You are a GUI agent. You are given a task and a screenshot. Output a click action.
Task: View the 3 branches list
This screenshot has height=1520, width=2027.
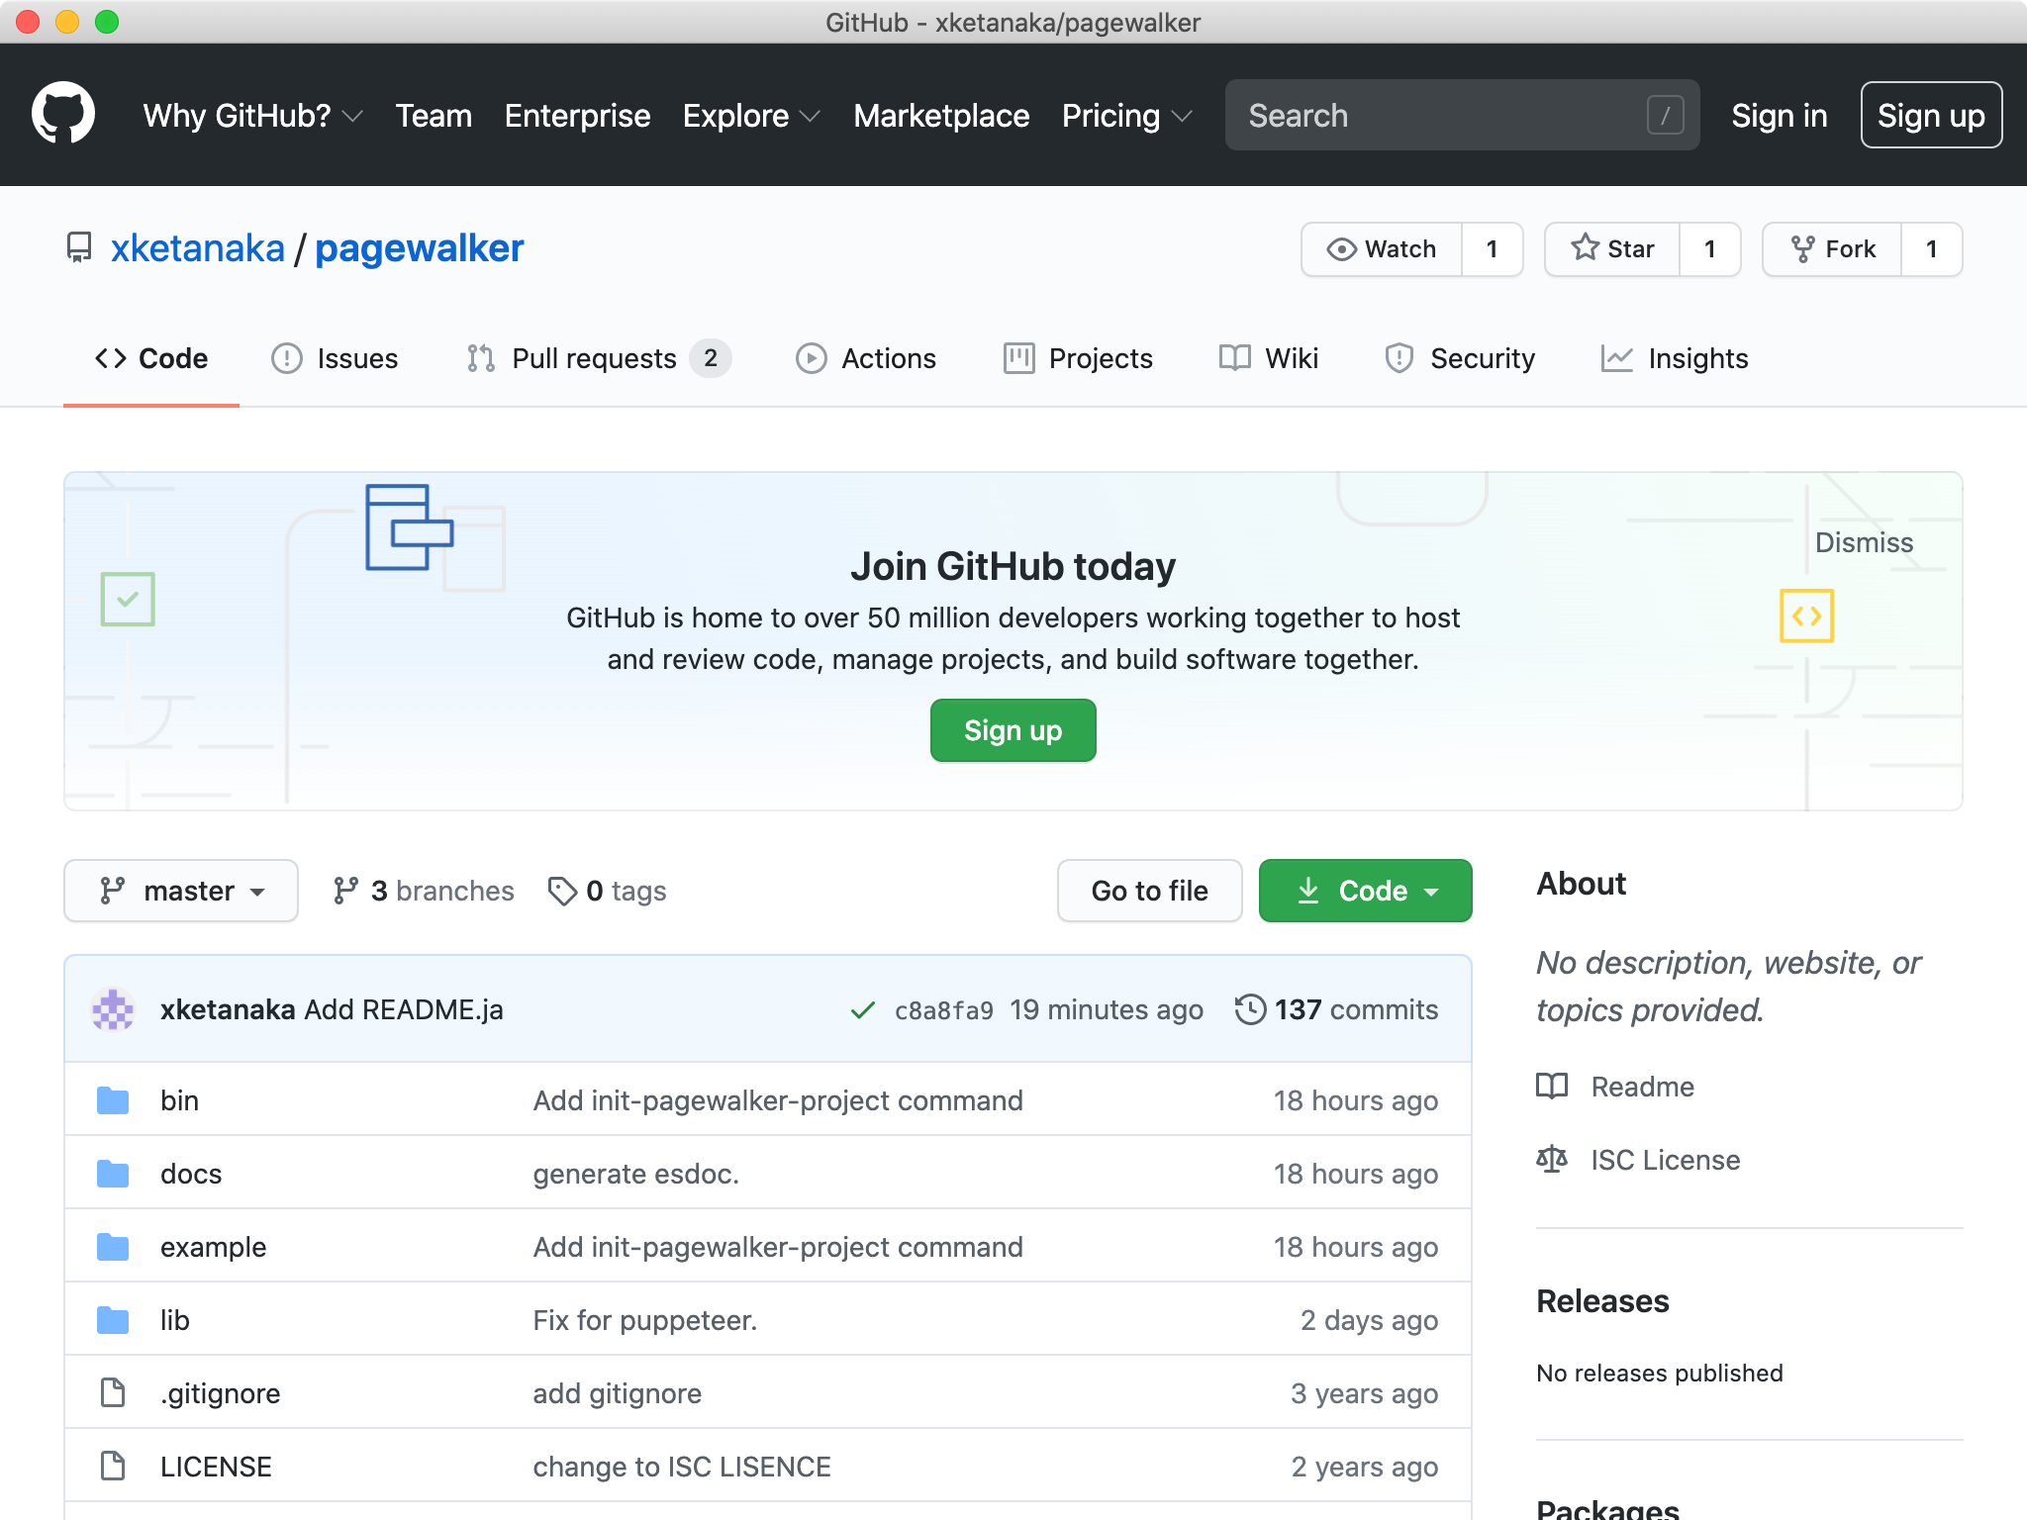pyautogui.click(x=424, y=891)
